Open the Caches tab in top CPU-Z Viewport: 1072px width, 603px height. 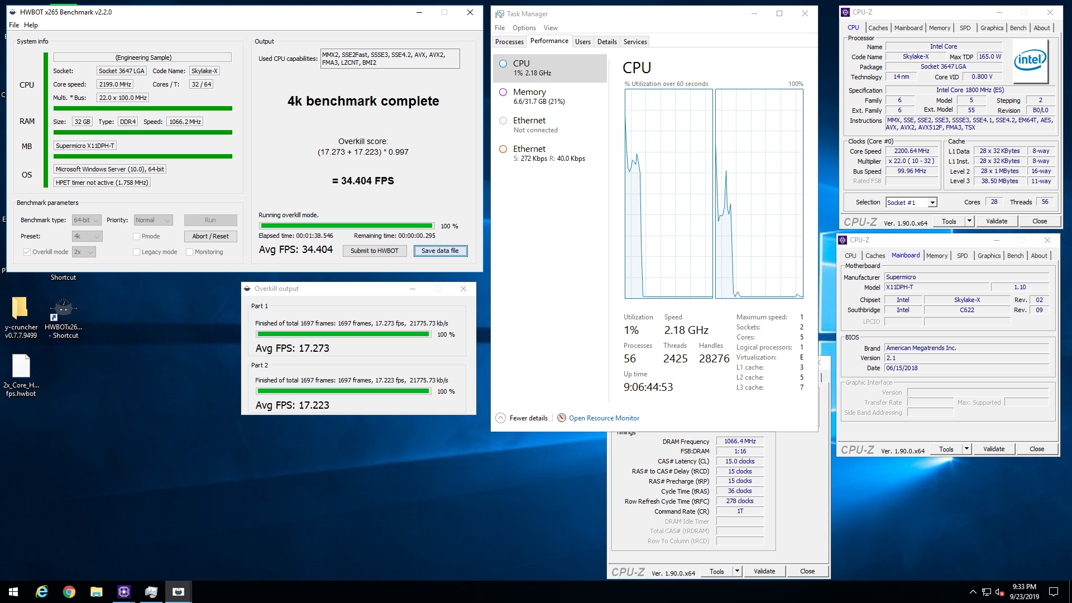pyautogui.click(x=878, y=28)
